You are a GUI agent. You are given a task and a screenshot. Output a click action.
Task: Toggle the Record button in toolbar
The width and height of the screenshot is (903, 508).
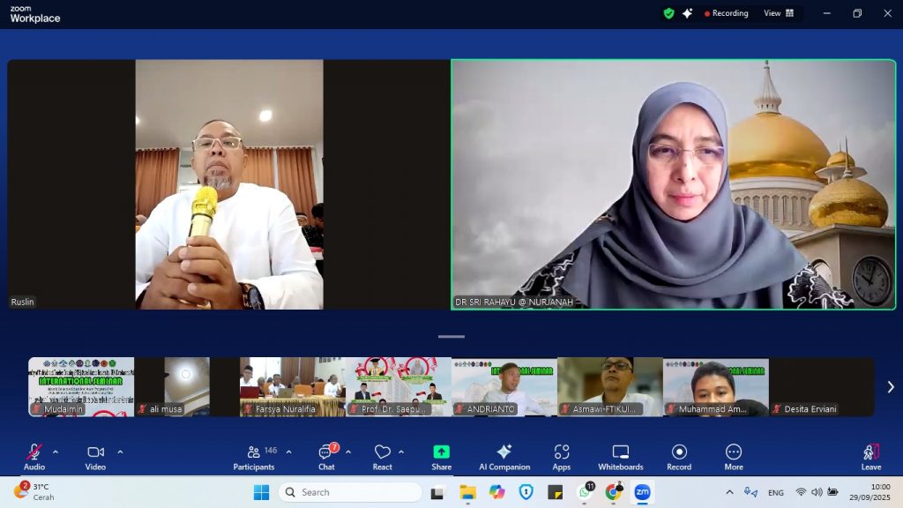[x=679, y=455]
